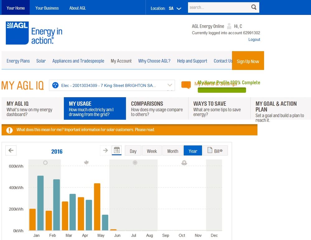Go to previous year with left arrow
Viewport: 311px width, 240px height.
click(x=11, y=150)
